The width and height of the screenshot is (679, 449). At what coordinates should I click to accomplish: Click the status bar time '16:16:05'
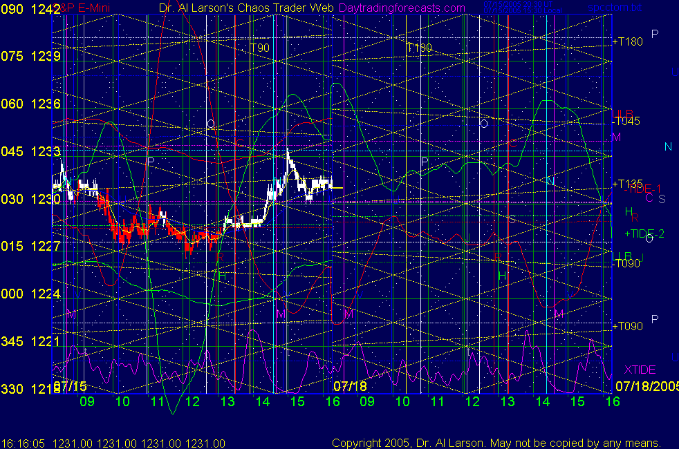23,443
